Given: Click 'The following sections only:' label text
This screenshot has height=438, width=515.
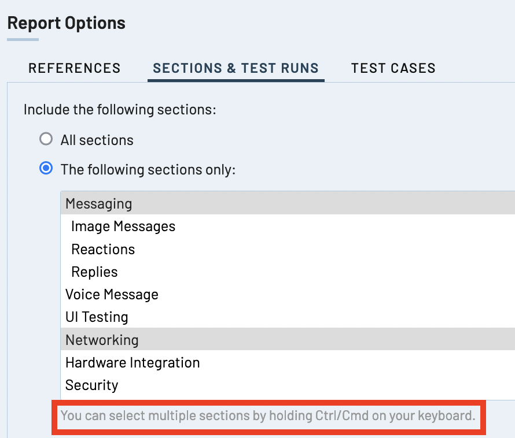Looking at the screenshot, I should click(148, 169).
